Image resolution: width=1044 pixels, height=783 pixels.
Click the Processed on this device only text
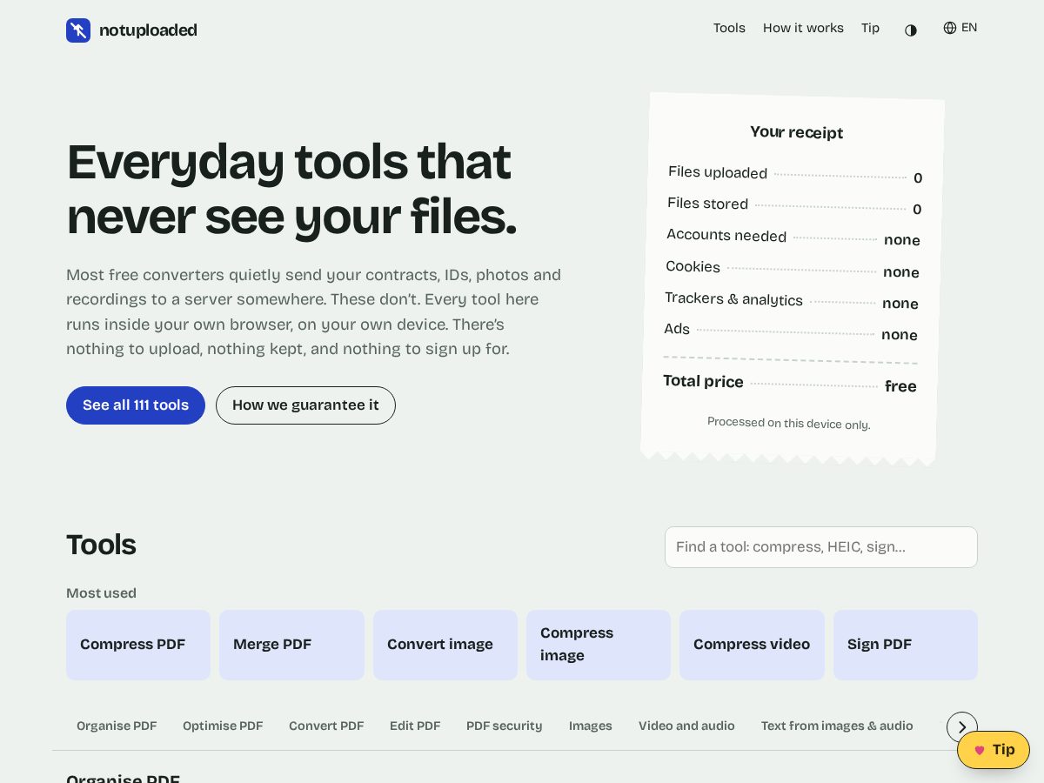pyautogui.click(x=789, y=423)
